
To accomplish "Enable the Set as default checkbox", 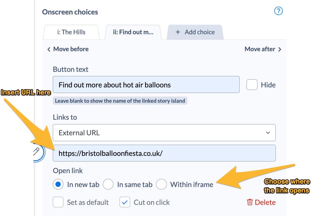I will click(58, 202).
